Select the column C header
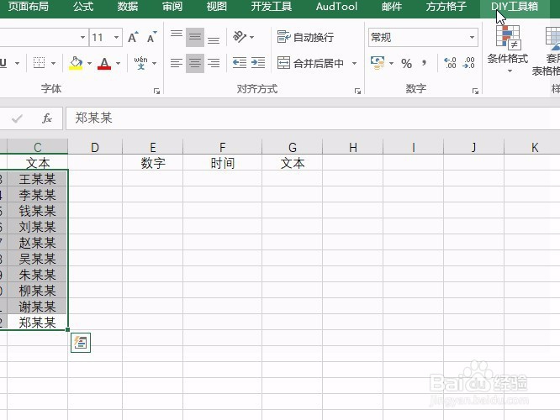Image resolution: width=560 pixels, height=420 pixels. coord(38,147)
